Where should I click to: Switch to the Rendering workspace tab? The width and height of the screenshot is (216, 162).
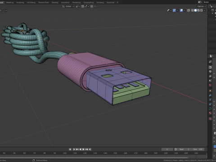pos(76,2)
